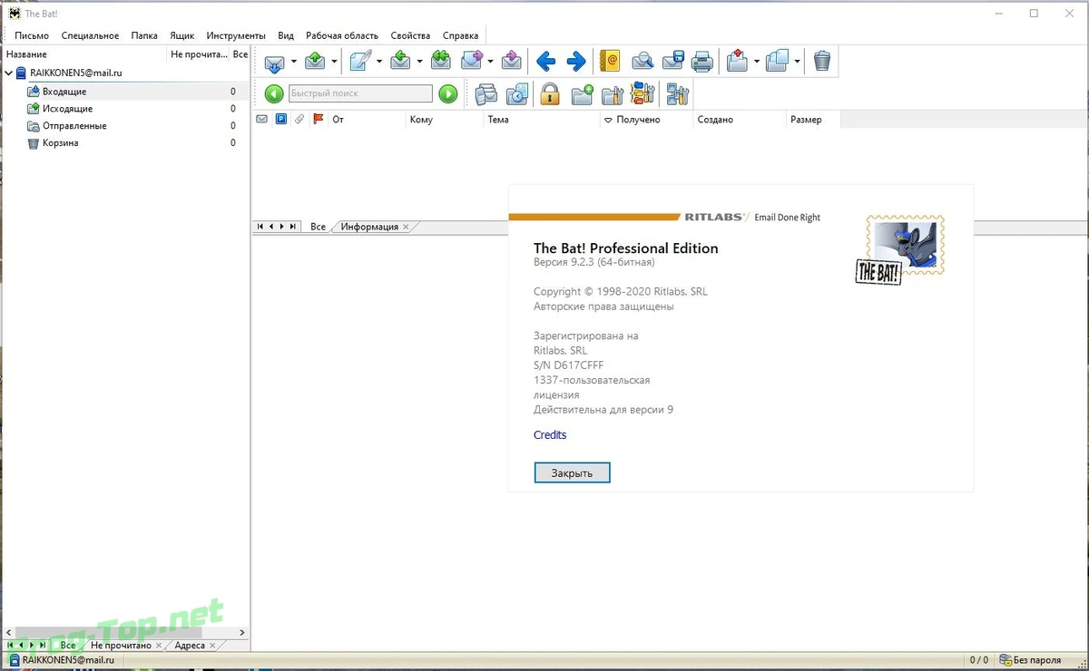The image size is (1089, 671).
Task: Open dropdown next to Move to folder
Action: tap(757, 62)
